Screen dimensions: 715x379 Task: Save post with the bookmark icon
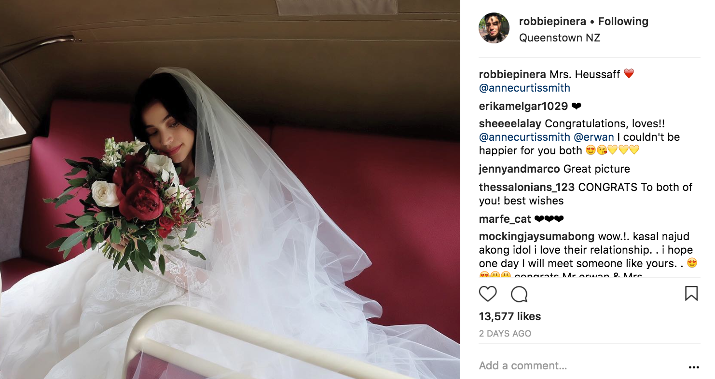pos(691,293)
